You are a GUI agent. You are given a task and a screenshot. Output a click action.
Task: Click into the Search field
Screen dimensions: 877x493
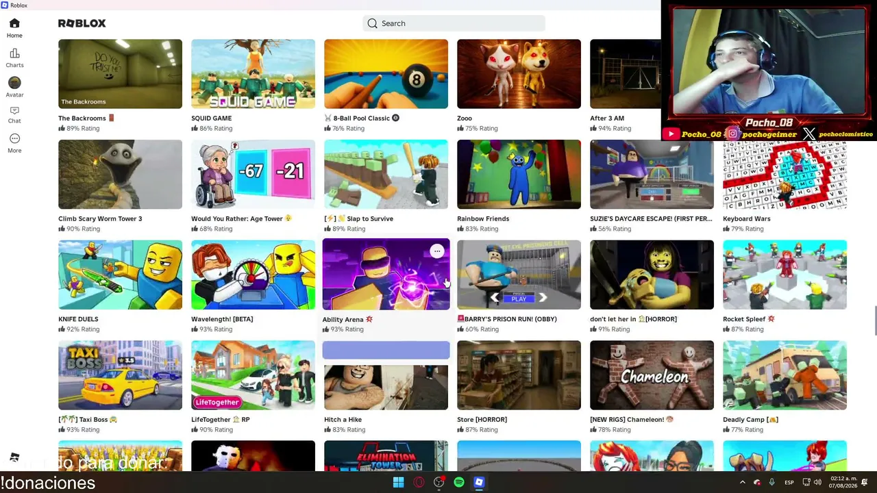(x=454, y=23)
